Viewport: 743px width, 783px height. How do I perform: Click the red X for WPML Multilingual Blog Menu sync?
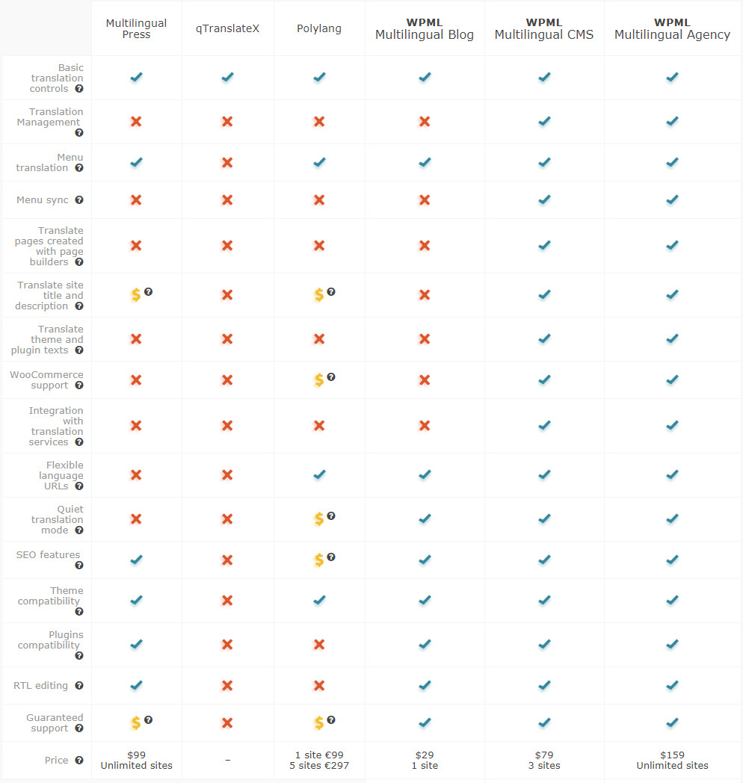tap(425, 199)
